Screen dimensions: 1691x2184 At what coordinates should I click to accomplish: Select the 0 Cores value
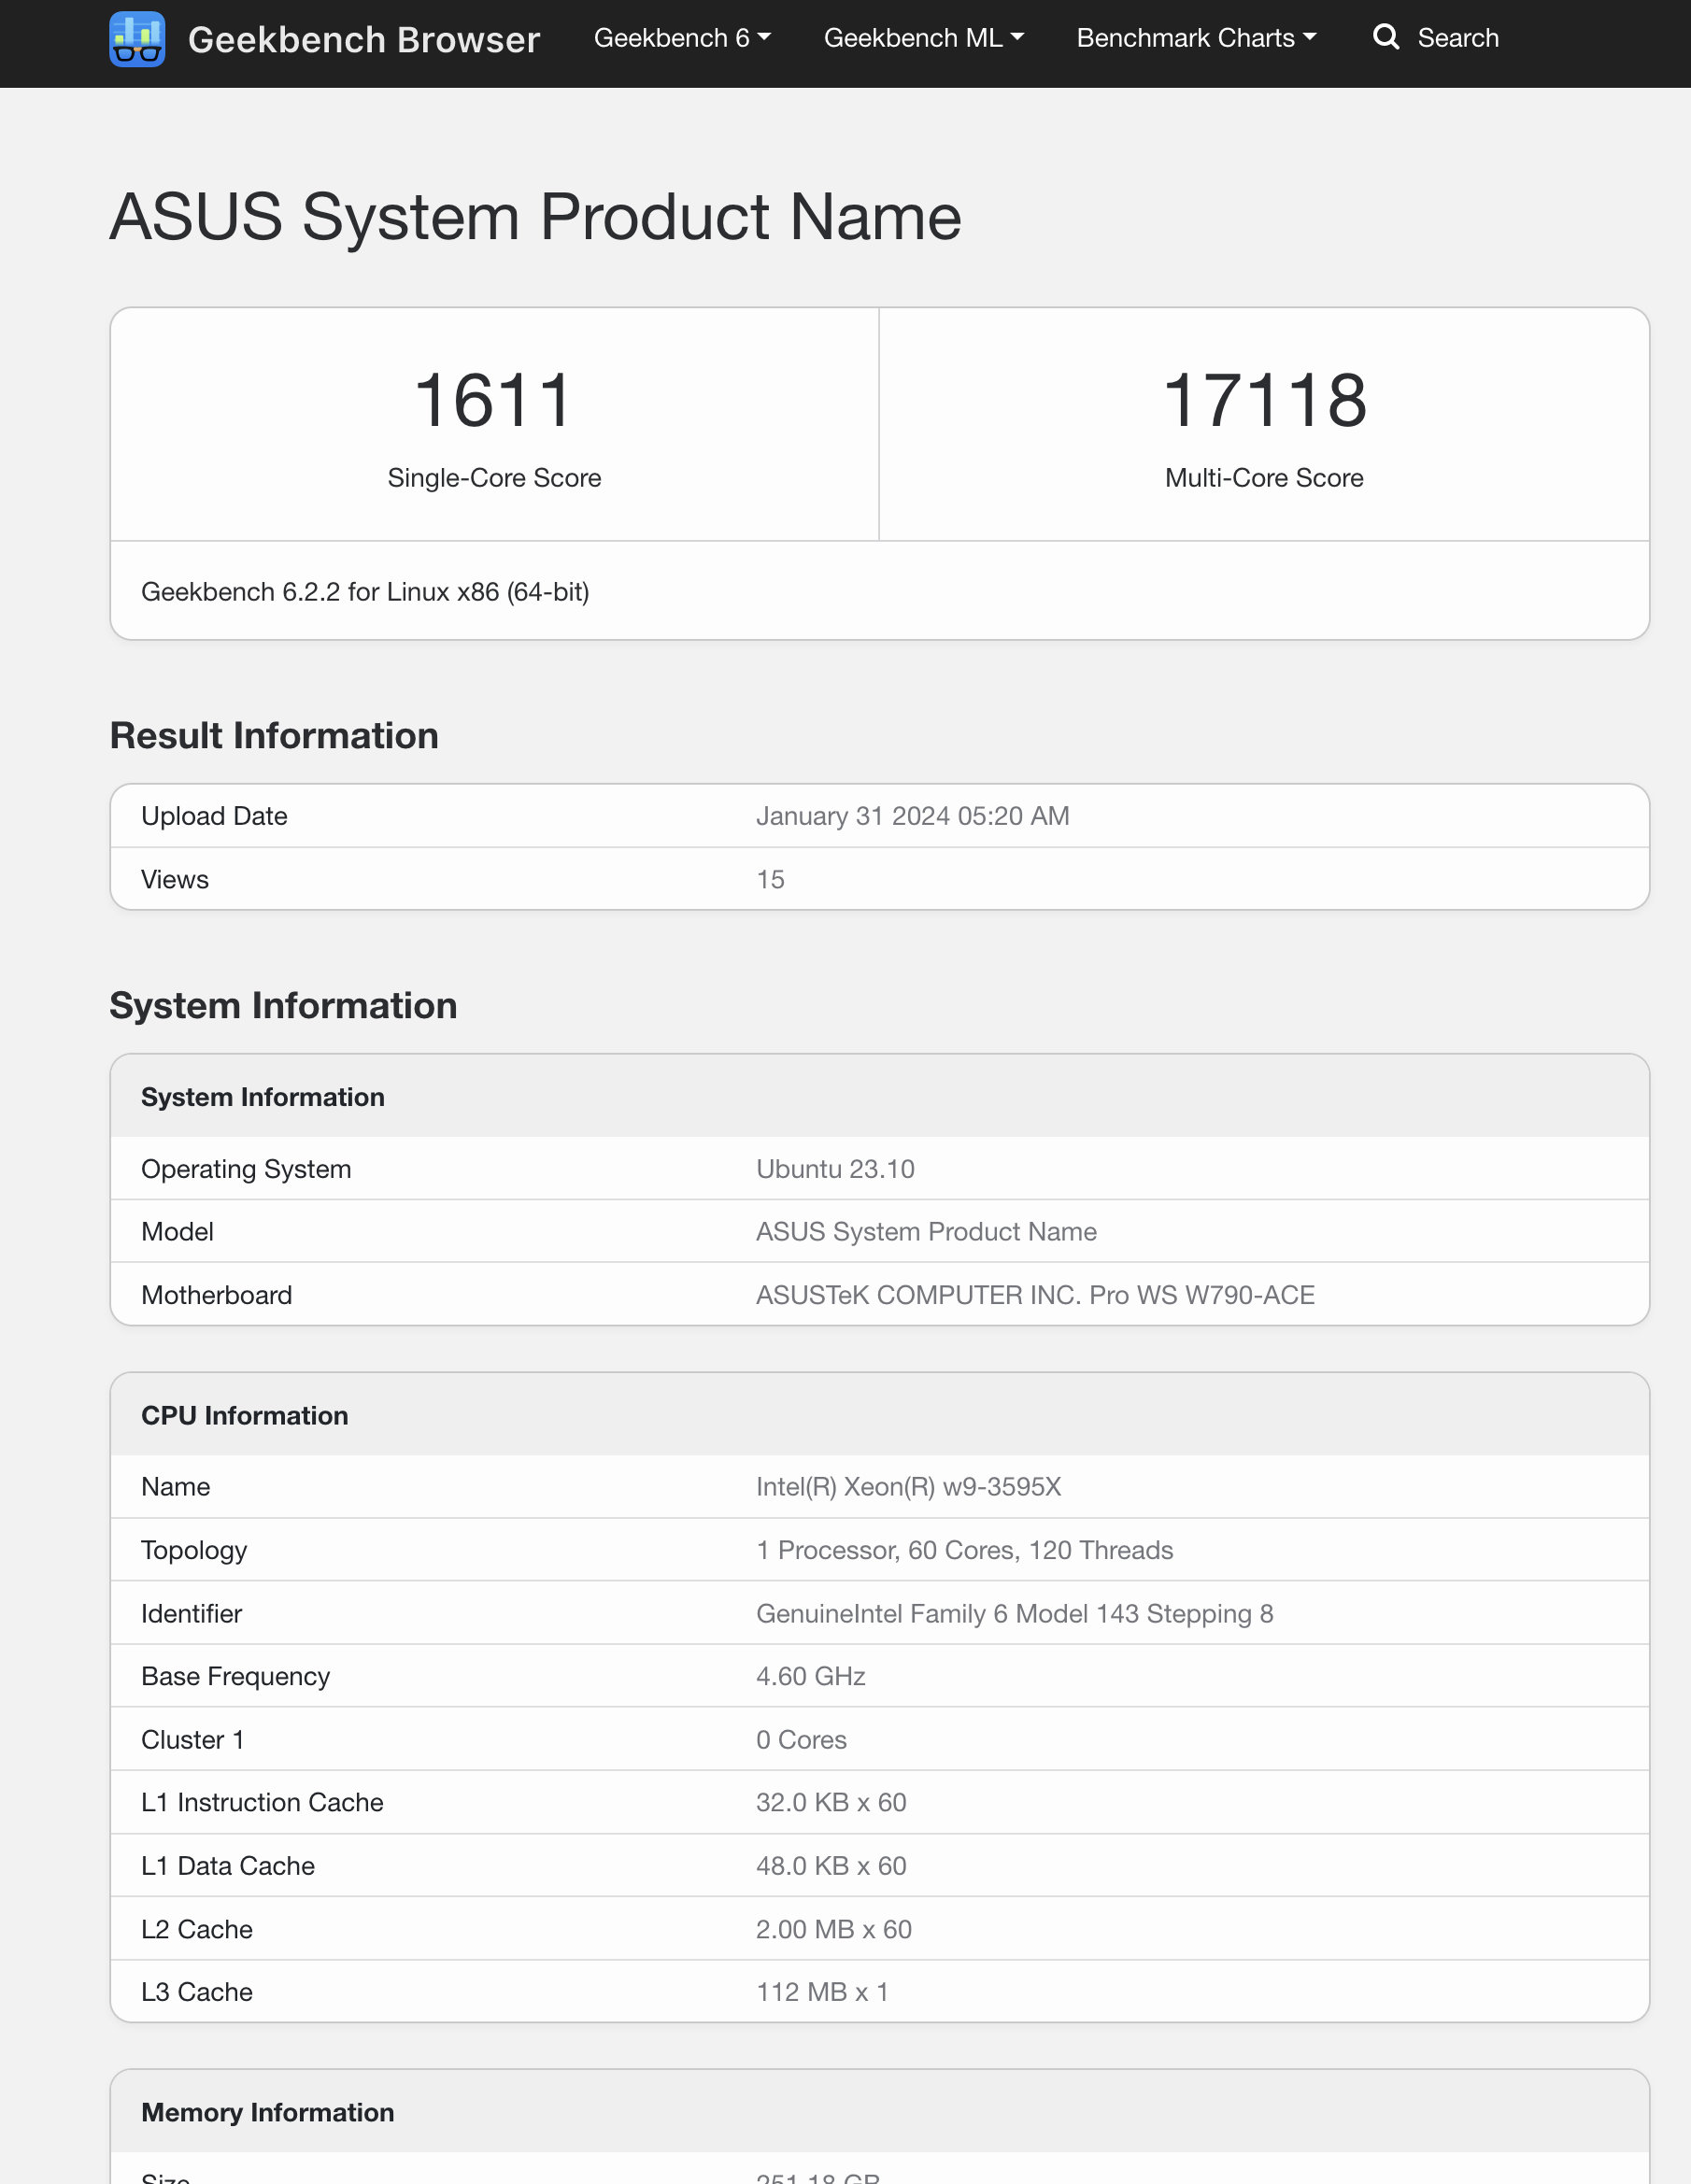801,1740
